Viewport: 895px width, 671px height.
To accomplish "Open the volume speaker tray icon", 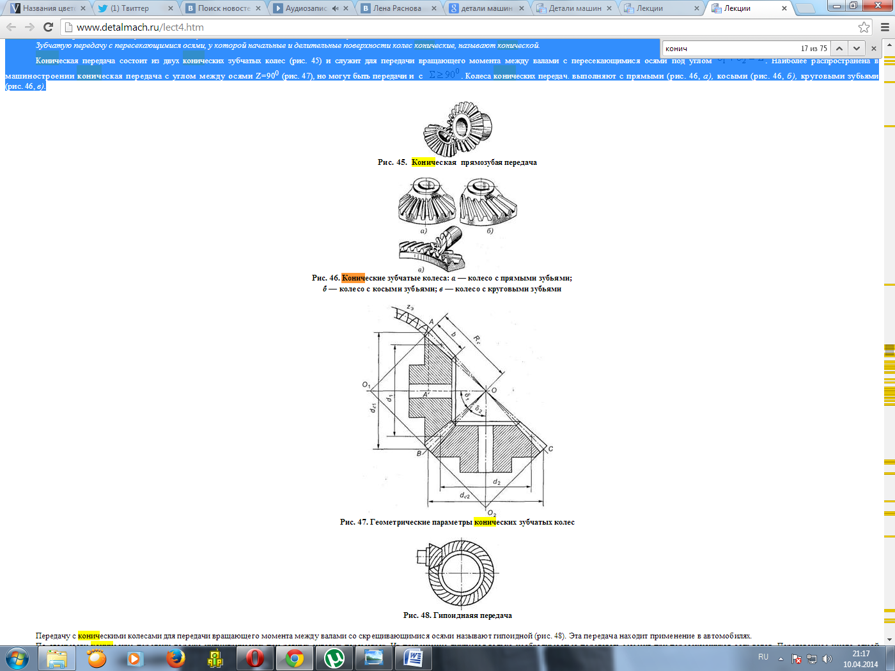I will point(827,659).
